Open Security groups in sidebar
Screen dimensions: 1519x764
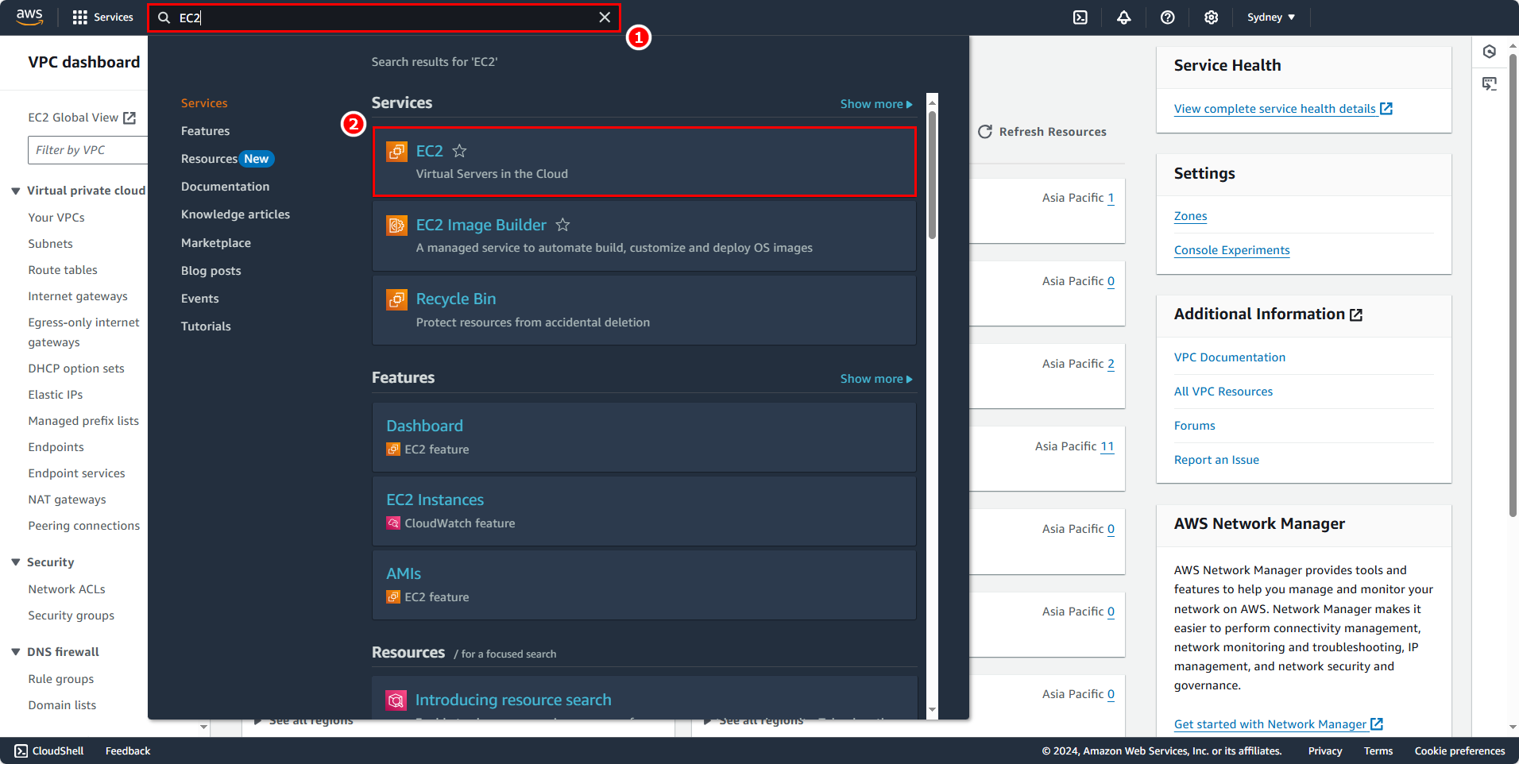click(x=72, y=615)
